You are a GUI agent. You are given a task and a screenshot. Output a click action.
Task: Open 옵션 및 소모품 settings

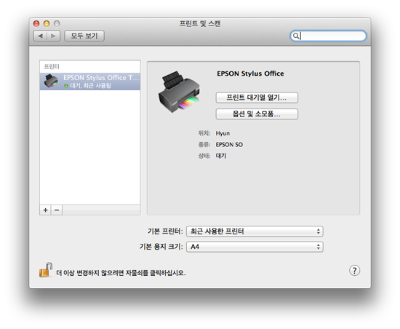click(257, 114)
